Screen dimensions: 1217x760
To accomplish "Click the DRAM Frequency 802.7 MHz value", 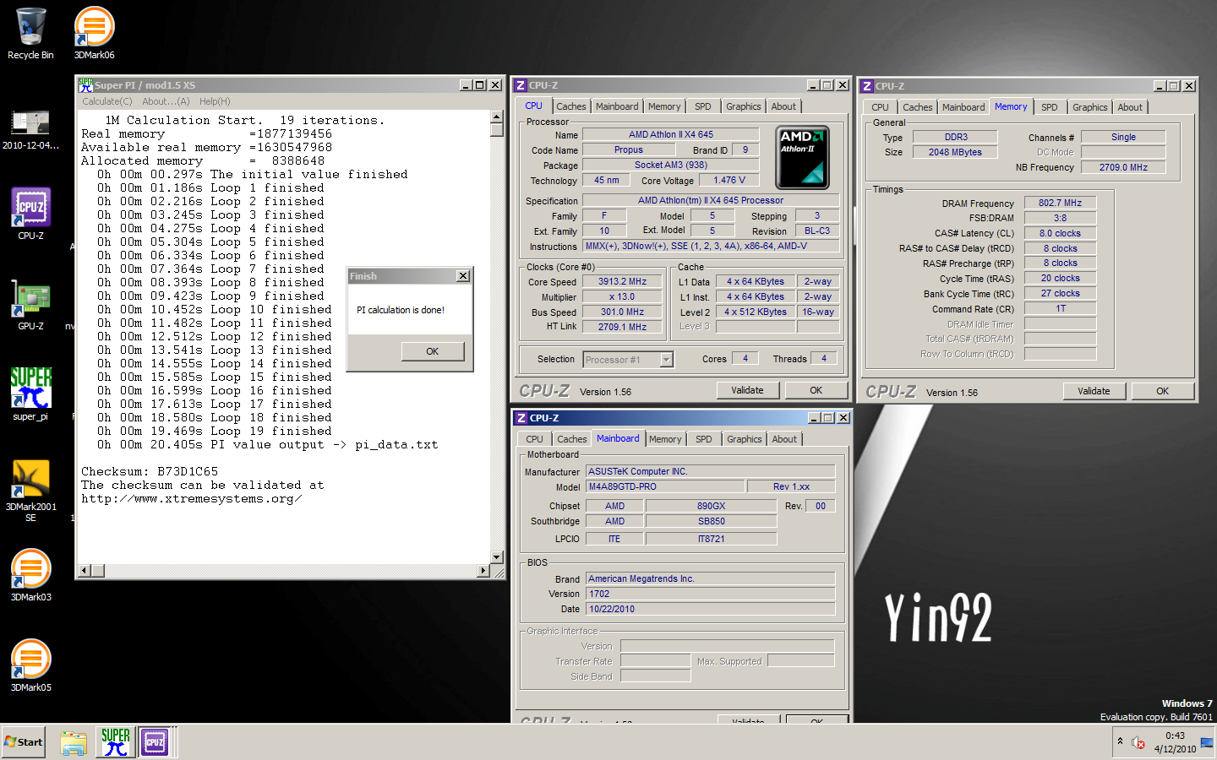I will (x=1060, y=203).
